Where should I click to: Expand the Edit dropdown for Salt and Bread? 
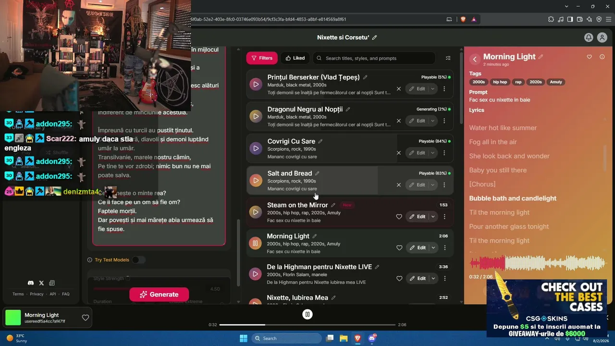coord(433,185)
